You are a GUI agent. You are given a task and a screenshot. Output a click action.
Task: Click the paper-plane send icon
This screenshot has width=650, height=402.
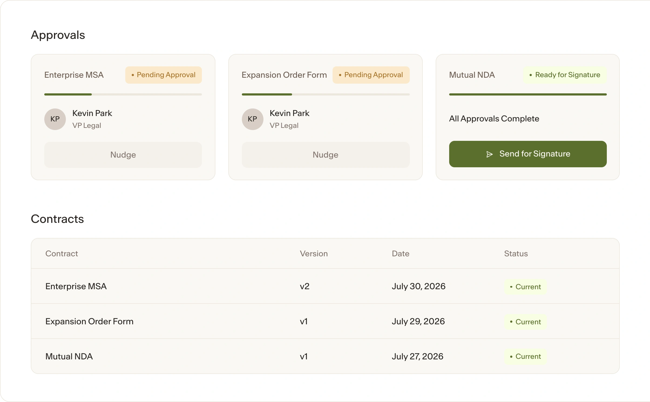tap(489, 154)
